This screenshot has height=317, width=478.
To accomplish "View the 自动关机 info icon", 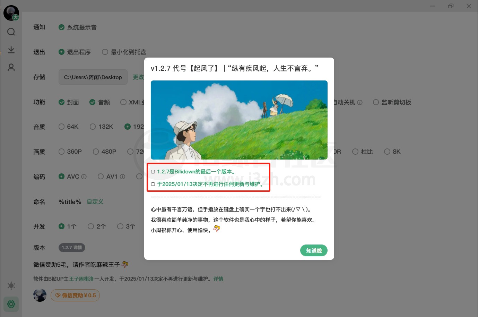I will tap(360, 102).
